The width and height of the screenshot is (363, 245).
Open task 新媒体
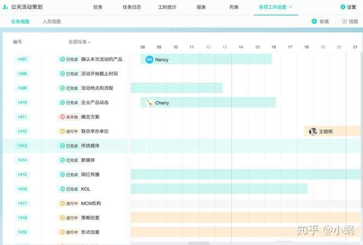(x=88, y=160)
